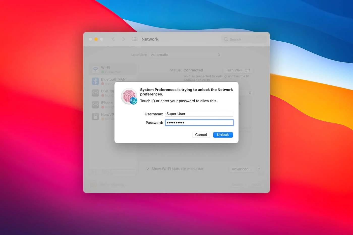353x235 pixels.
Task: Click the Connected status text
Action: [193, 70]
